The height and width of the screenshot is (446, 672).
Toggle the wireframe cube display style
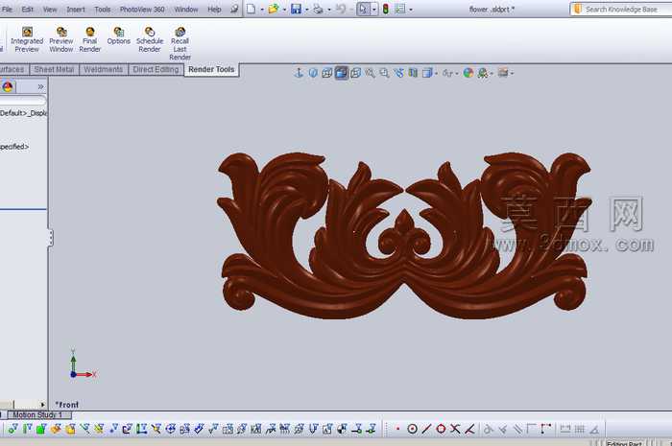356,73
